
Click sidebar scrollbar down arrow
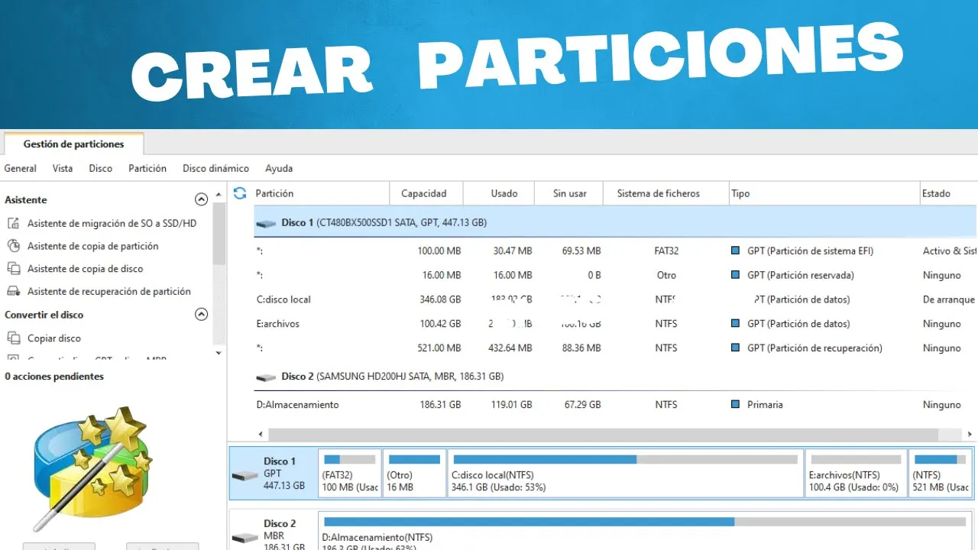[x=219, y=353]
